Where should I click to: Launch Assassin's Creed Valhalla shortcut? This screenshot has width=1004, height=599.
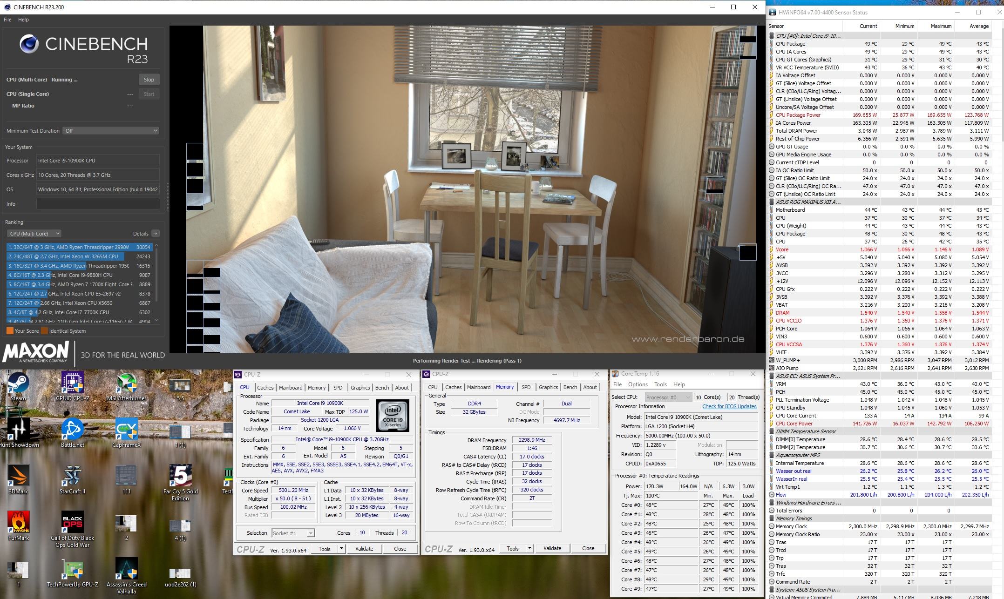pos(127,576)
